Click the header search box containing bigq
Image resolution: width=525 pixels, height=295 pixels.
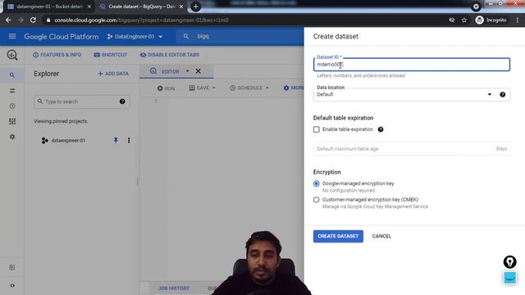pyautogui.click(x=241, y=36)
